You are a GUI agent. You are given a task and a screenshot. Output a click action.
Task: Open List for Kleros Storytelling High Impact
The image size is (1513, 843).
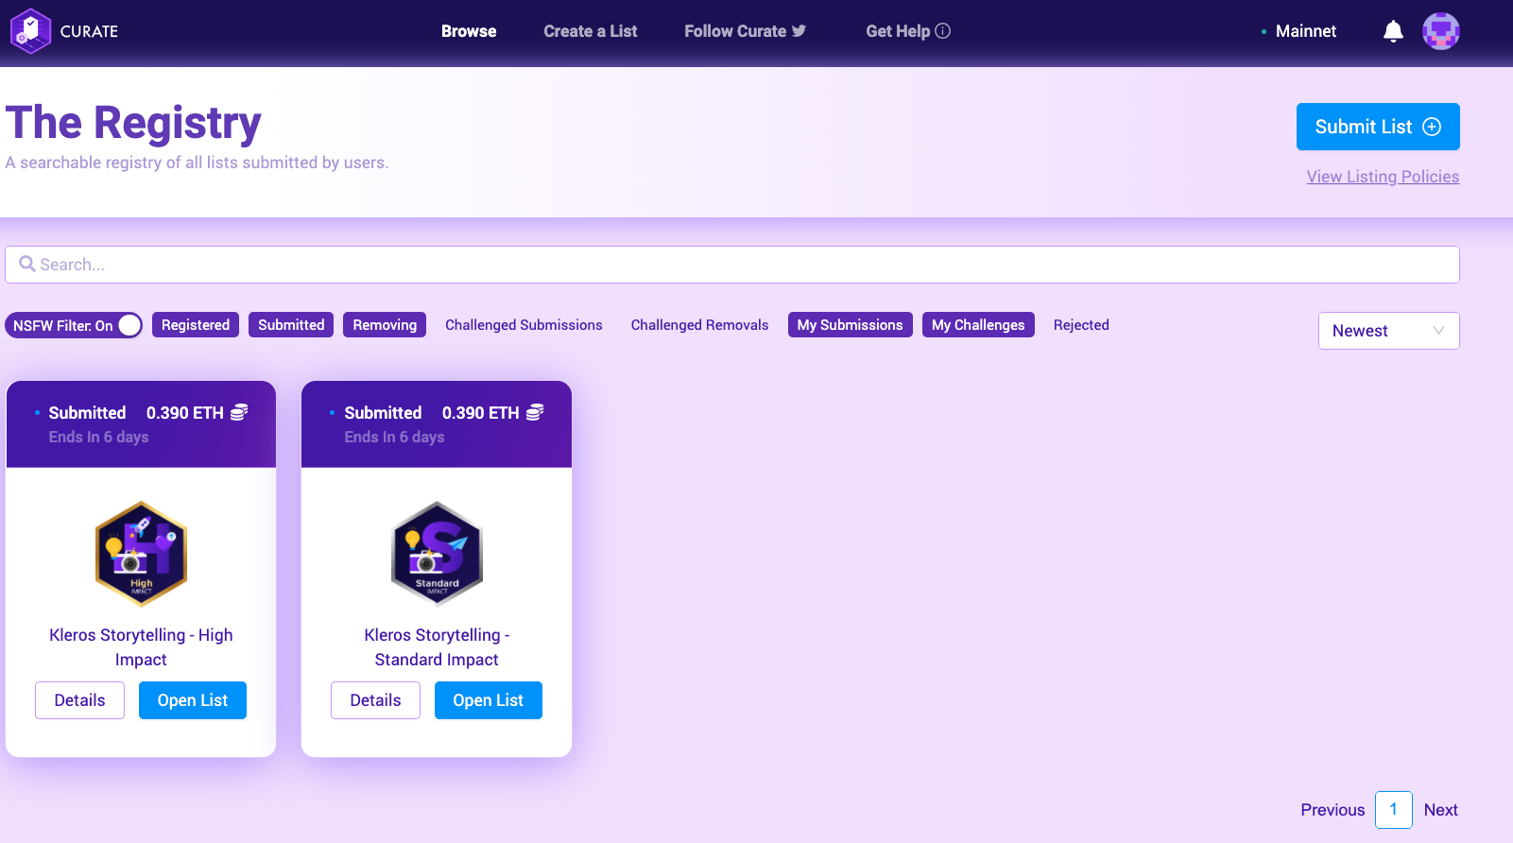pos(193,700)
